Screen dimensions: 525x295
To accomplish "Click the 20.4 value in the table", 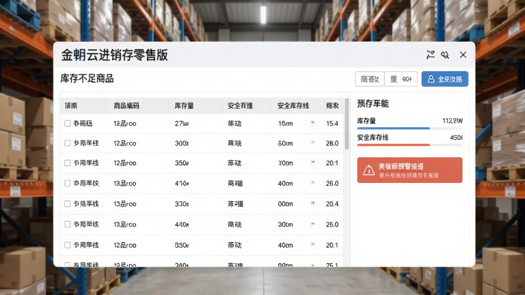I will click(332, 204).
